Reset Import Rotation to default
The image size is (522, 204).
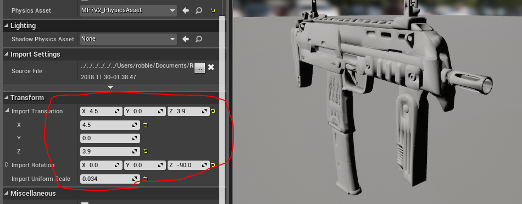[213, 165]
